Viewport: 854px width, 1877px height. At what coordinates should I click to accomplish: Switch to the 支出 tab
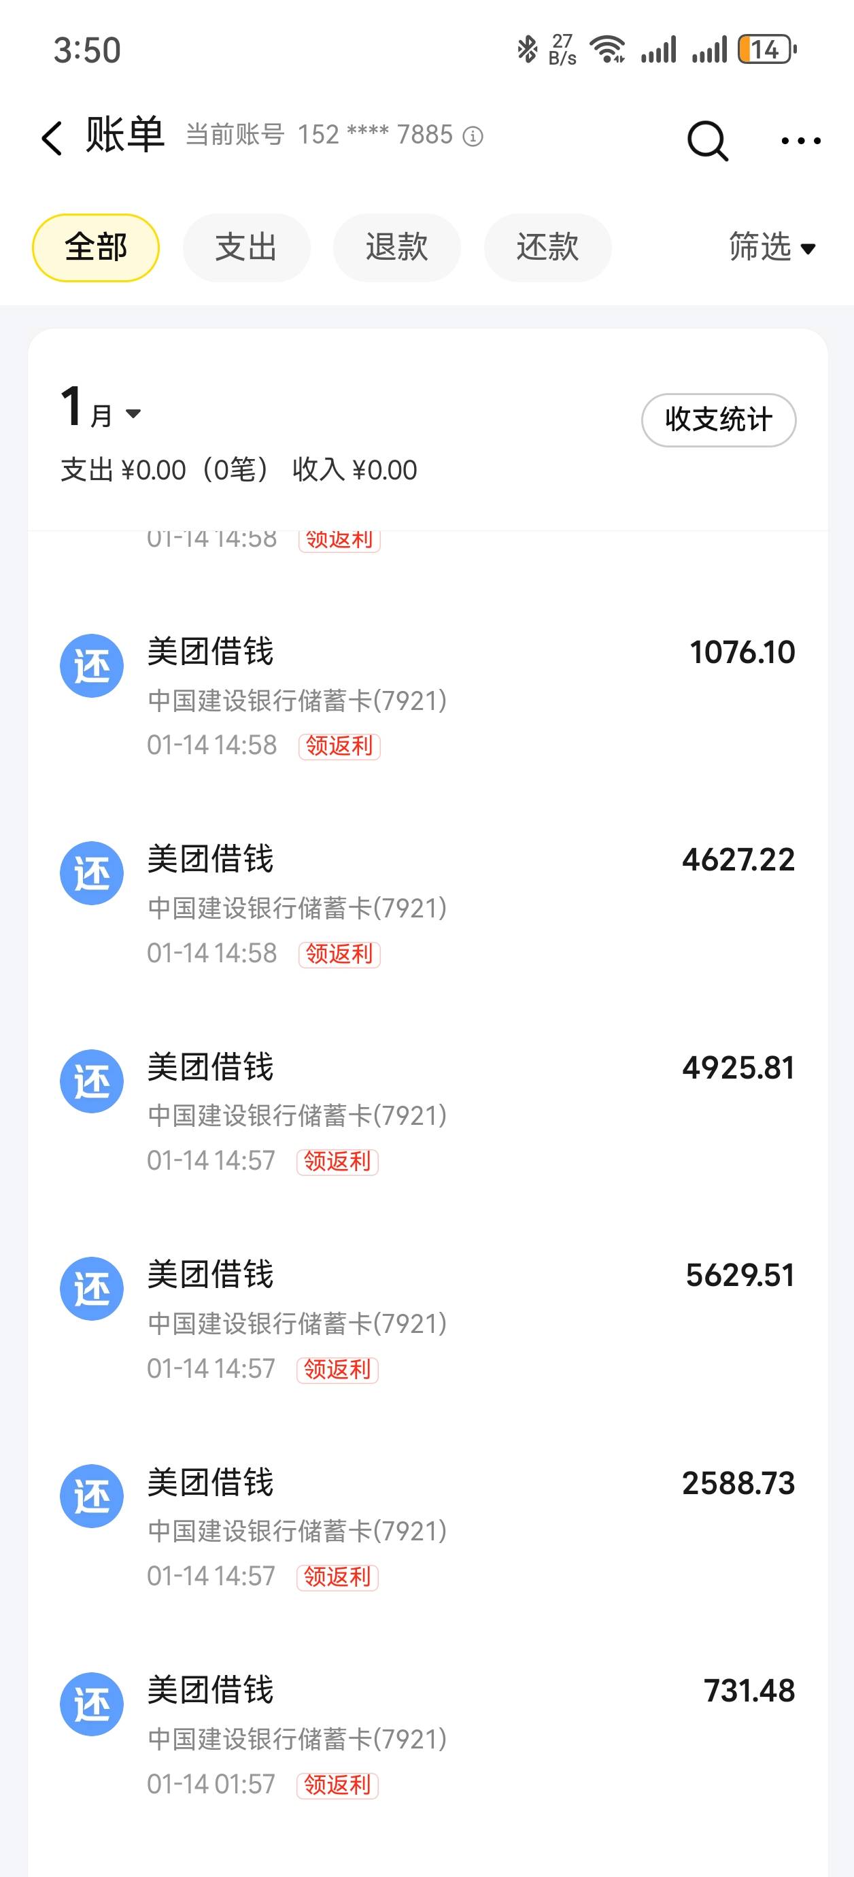[246, 248]
